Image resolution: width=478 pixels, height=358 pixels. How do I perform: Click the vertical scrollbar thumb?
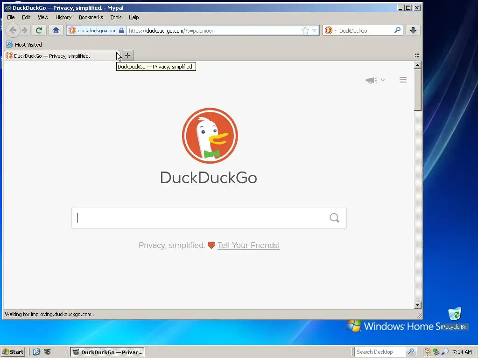pyautogui.click(x=418, y=89)
